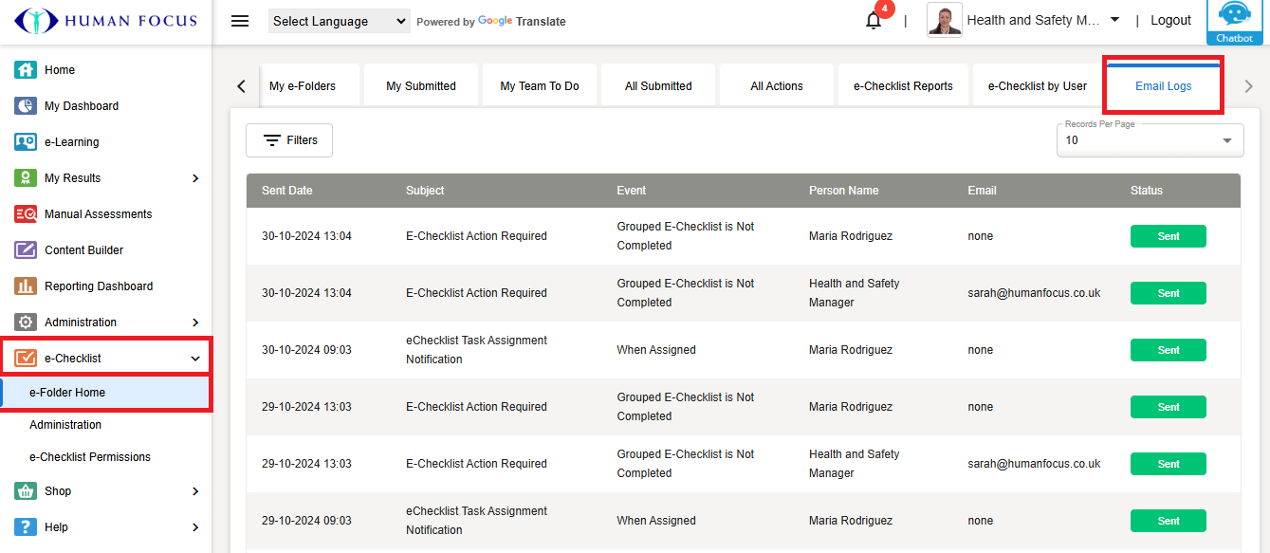Click the Reporting Dashboard chart icon

pyautogui.click(x=26, y=286)
